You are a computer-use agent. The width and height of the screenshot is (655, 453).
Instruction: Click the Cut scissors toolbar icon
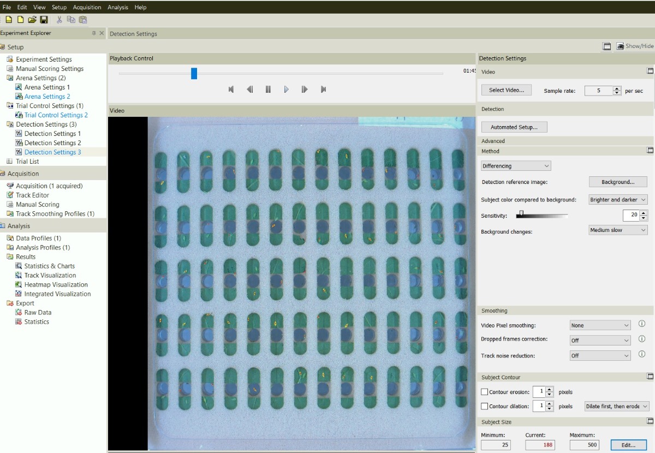click(59, 20)
